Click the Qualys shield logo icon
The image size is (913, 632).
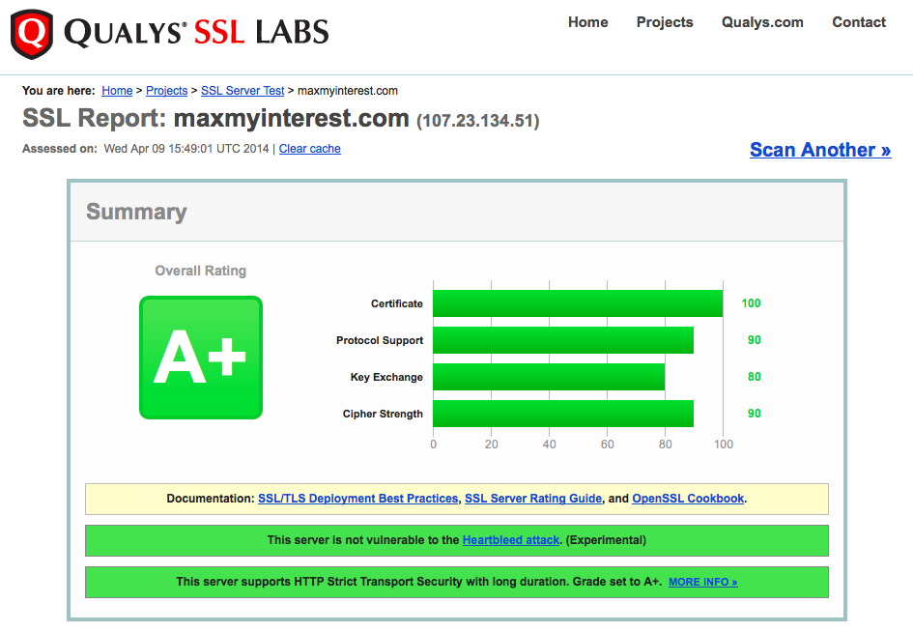(32, 34)
